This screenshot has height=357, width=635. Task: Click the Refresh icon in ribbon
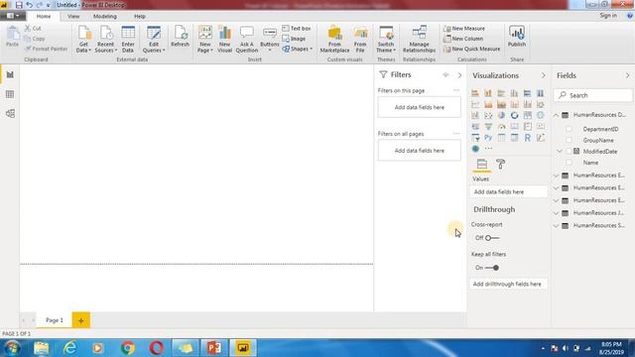tap(181, 37)
